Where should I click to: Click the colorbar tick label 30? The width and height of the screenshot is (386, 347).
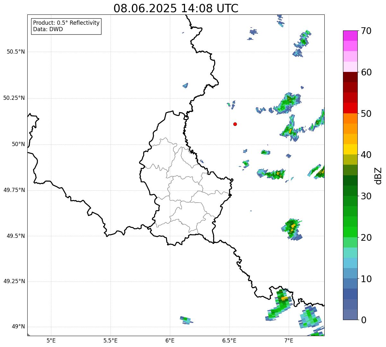[x=366, y=196]
